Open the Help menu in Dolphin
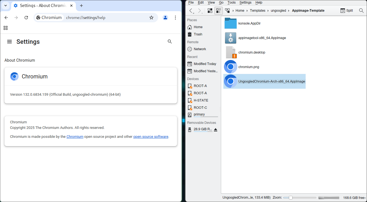The height and width of the screenshot is (202, 367). click(259, 3)
